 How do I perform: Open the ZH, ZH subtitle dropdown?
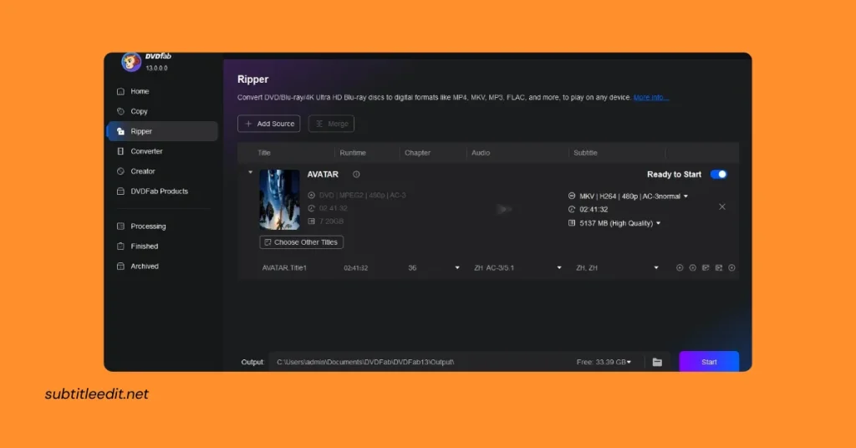coord(656,268)
